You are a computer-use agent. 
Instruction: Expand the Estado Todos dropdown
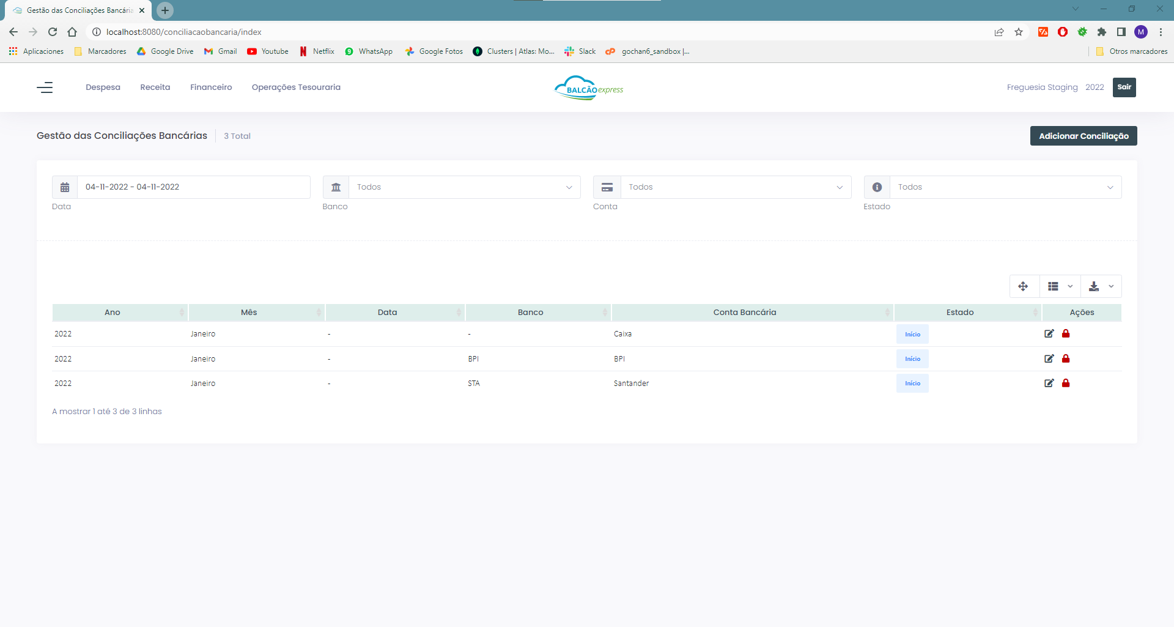(1005, 187)
